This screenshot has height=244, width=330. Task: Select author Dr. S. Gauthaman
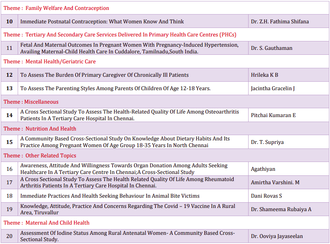[x=272, y=48]
